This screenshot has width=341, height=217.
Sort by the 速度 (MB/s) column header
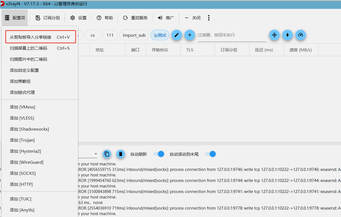click(301, 50)
